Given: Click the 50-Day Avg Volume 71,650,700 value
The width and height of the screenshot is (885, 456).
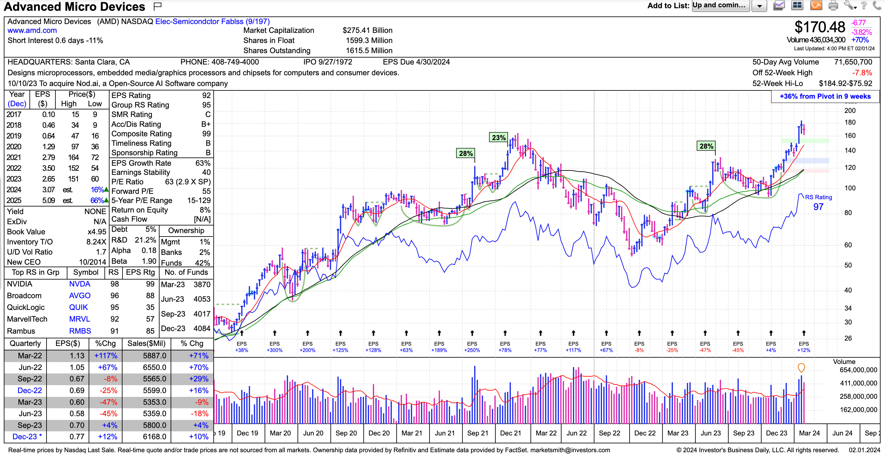Looking at the screenshot, I should (853, 62).
